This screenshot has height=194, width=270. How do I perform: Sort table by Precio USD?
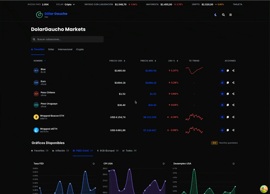pyautogui.click(x=117, y=61)
